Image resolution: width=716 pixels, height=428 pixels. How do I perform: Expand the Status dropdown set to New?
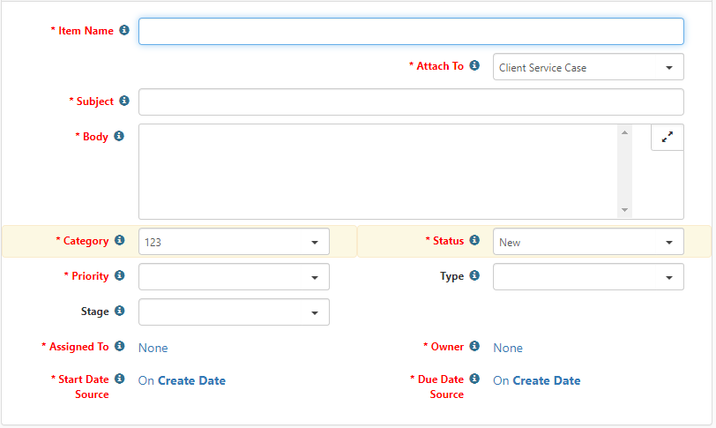pyautogui.click(x=587, y=242)
